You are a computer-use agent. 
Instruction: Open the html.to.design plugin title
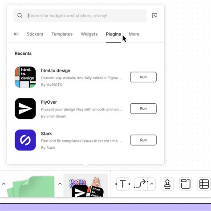[x=56, y=71]
